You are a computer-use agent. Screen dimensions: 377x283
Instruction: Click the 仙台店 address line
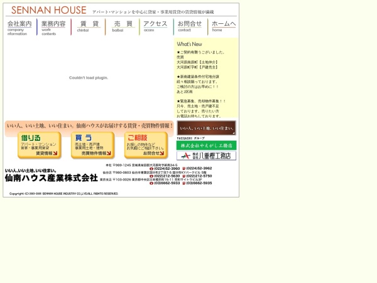click(x=155, y=172)
